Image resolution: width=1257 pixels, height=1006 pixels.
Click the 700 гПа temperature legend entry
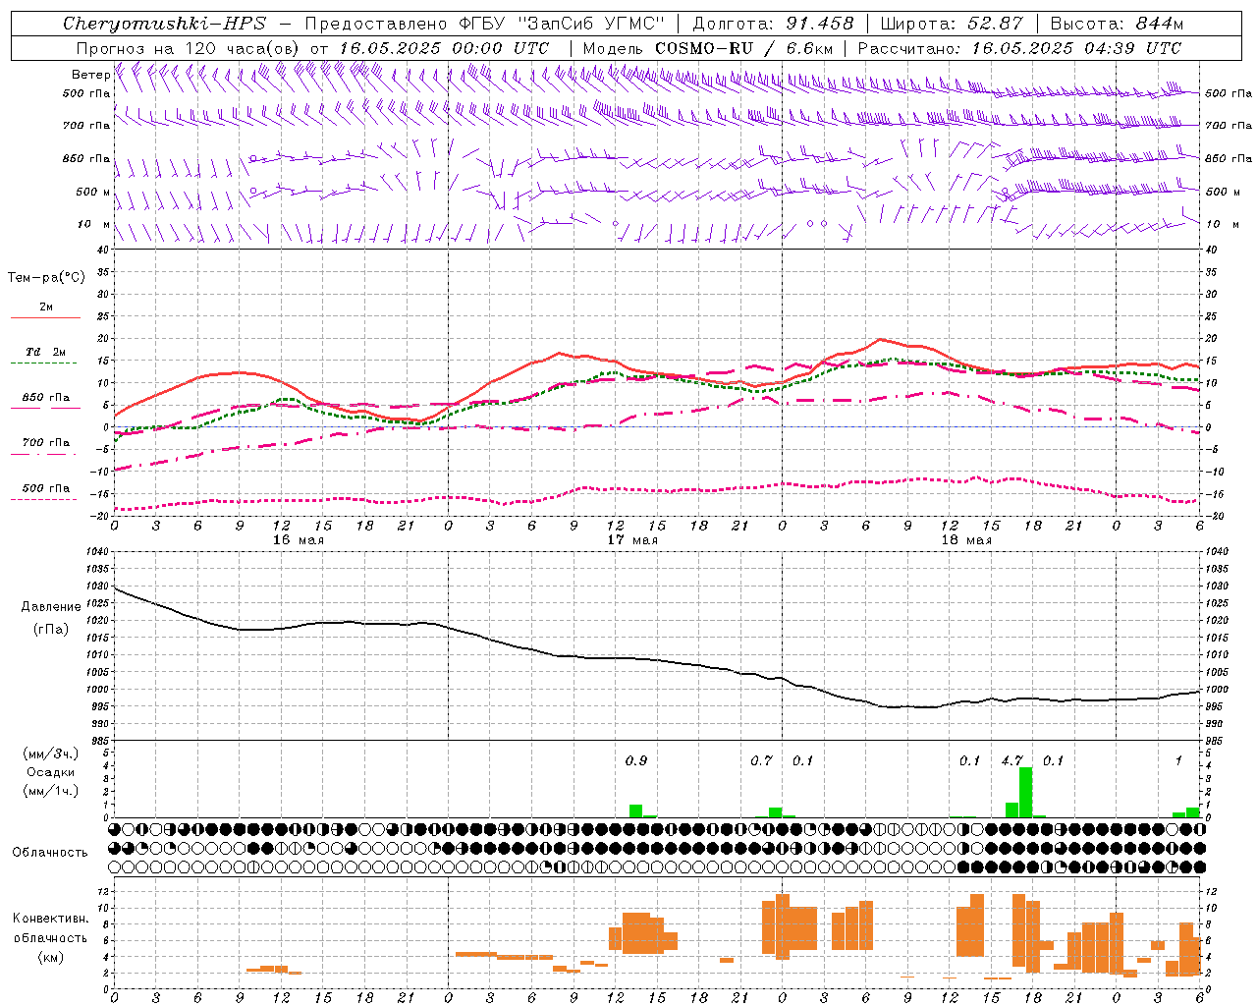(x=45, y=443)
